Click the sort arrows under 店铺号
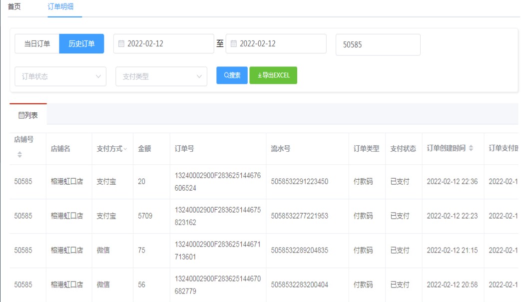Screen dimensions: 521x302 [x=20, y=155]
